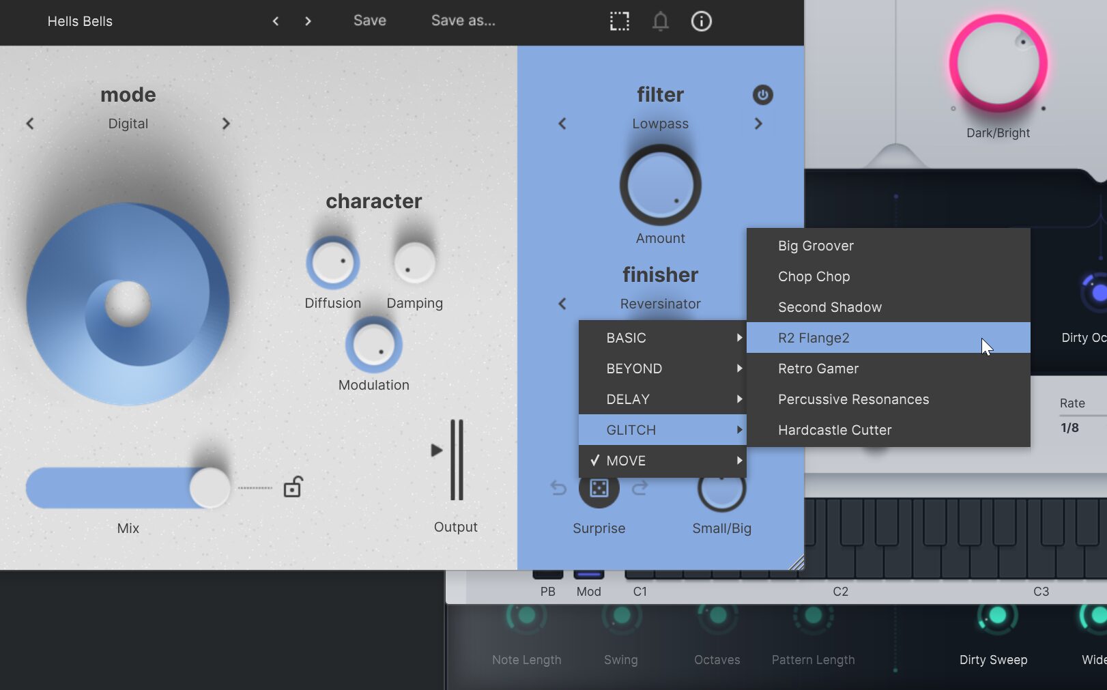Click the Modulation knob
The width and height of the screenshot is (1107, 690).
(x=374, y=345)
